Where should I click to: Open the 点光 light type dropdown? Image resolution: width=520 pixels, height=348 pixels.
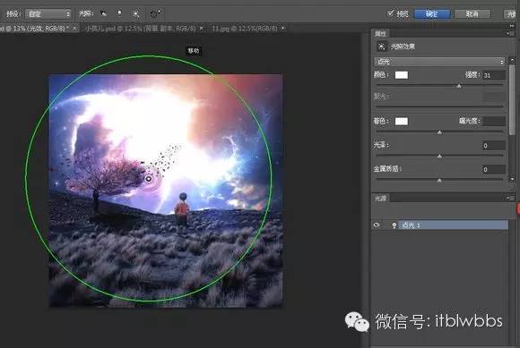pos(439,62)
